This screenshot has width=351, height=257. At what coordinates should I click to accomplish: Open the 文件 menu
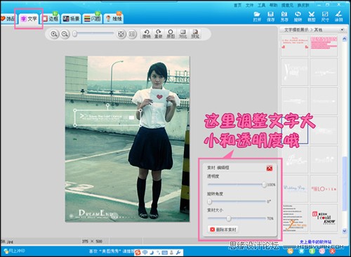[x=249, y=5]
